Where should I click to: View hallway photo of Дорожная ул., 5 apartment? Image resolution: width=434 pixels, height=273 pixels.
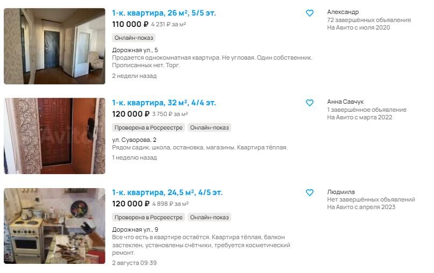point(54,46)
